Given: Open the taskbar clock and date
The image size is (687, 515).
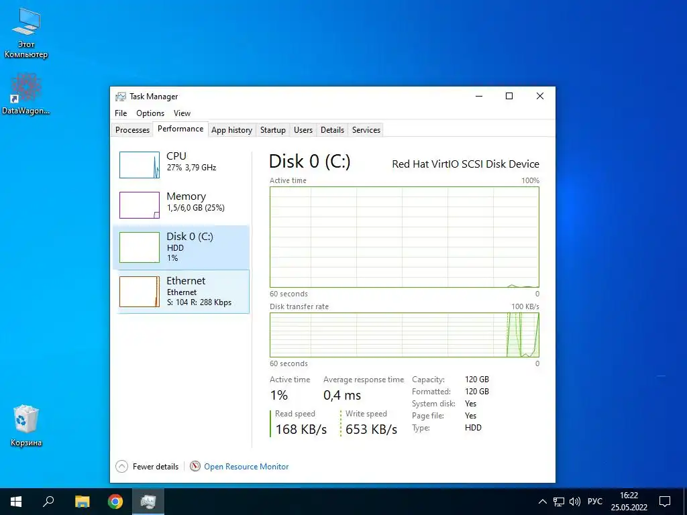Looking at the screenshot, I should click(x=629, y=502).
